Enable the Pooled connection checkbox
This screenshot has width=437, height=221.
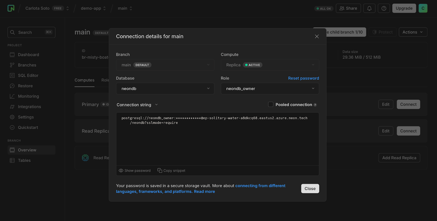(271, 105)
